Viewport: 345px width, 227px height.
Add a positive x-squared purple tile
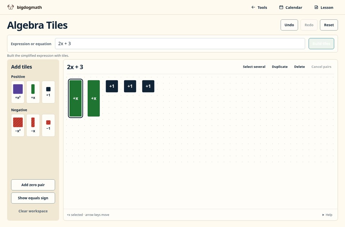pos(18,92)
